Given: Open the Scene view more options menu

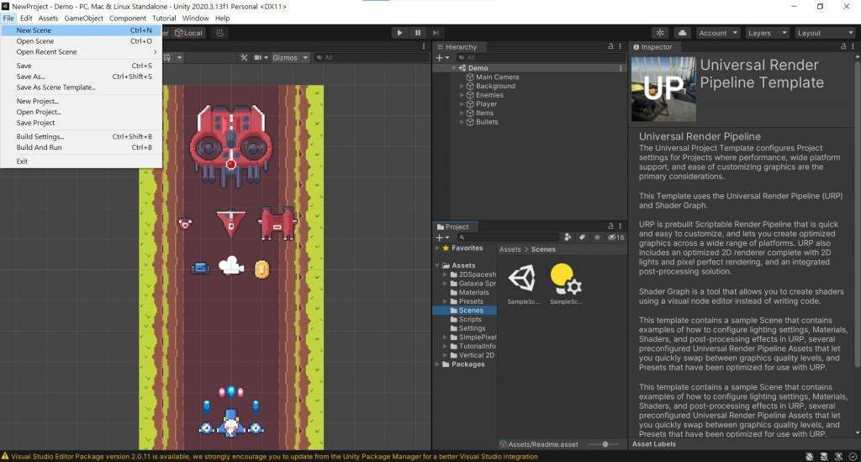Looking at the screenshot, I should click(x=424, y=46).
